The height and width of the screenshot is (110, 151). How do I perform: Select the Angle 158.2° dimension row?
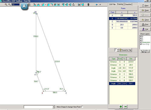(x=122, y=71)
